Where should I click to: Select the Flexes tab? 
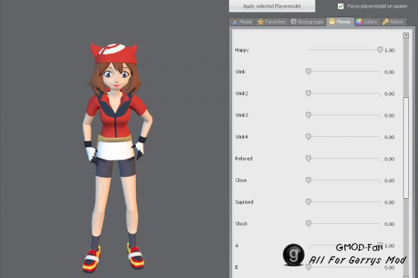click(x=340, y=22)
